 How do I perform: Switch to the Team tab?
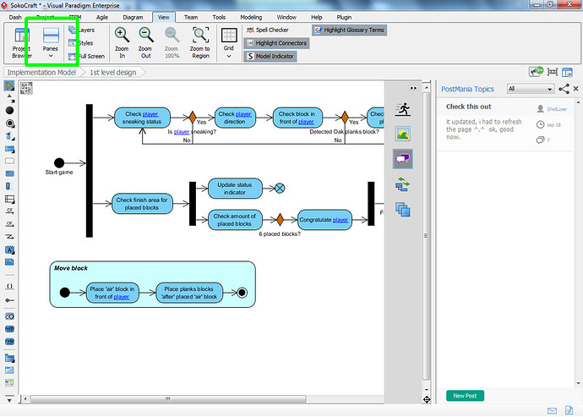click(191, 17)
